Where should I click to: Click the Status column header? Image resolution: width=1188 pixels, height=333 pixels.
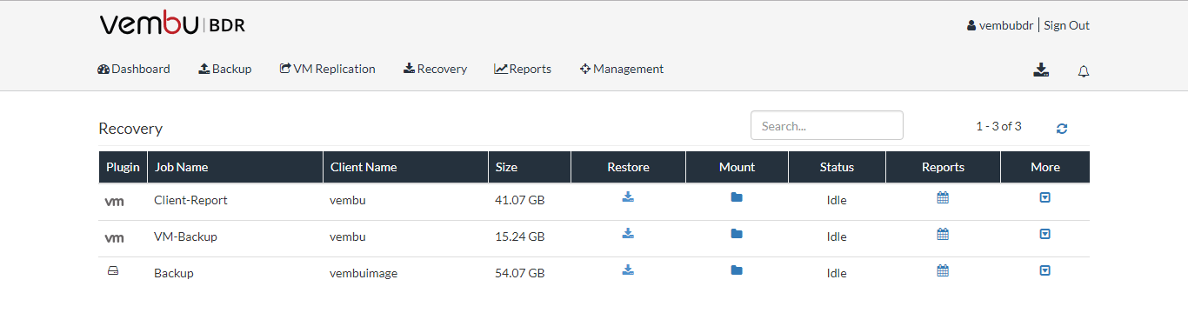point(837,167)
